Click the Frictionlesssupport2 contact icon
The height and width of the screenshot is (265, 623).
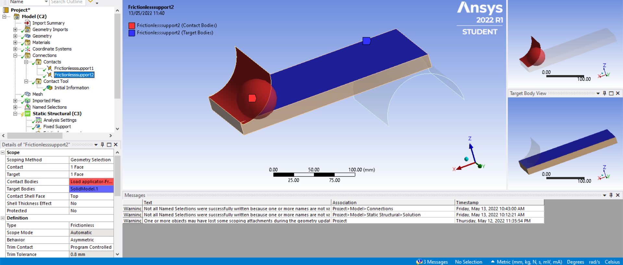click(x=50, y=75)
